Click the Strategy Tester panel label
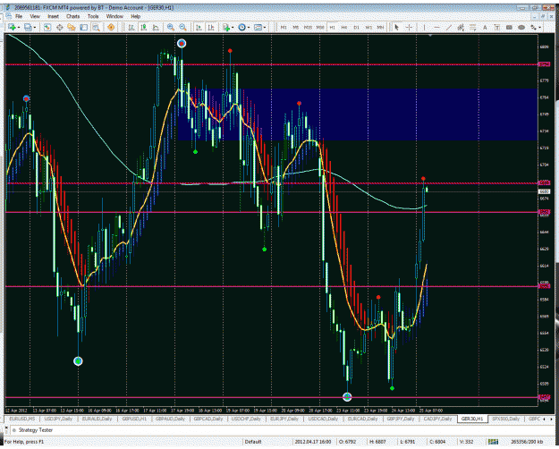Image resolution: width=559 pixels, height=449 pixels. [35, 430]
